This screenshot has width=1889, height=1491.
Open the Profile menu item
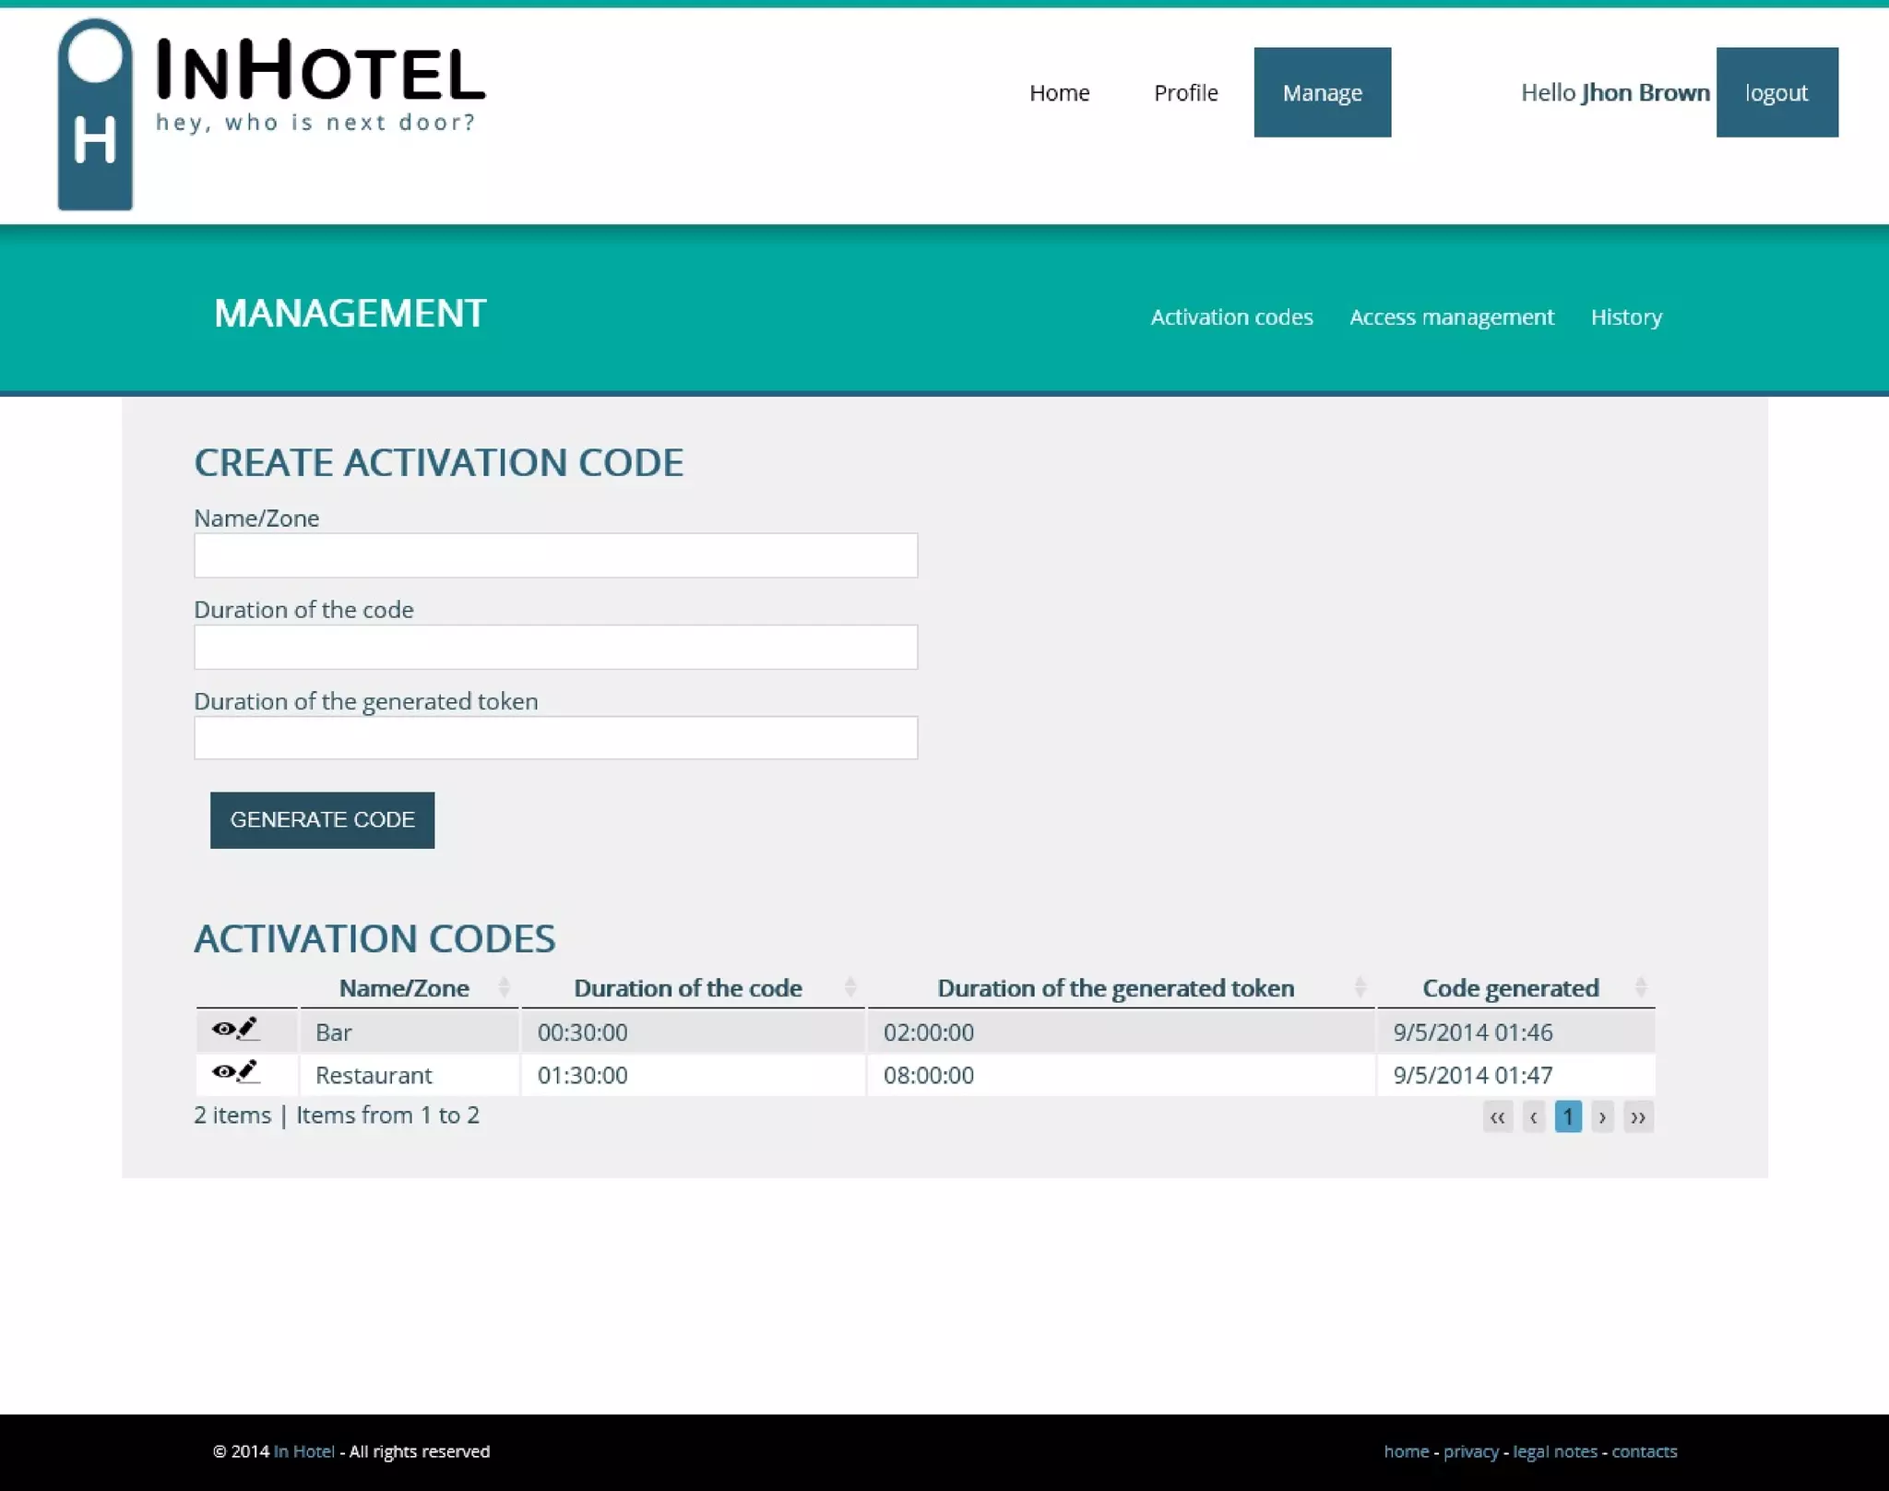1185,92
